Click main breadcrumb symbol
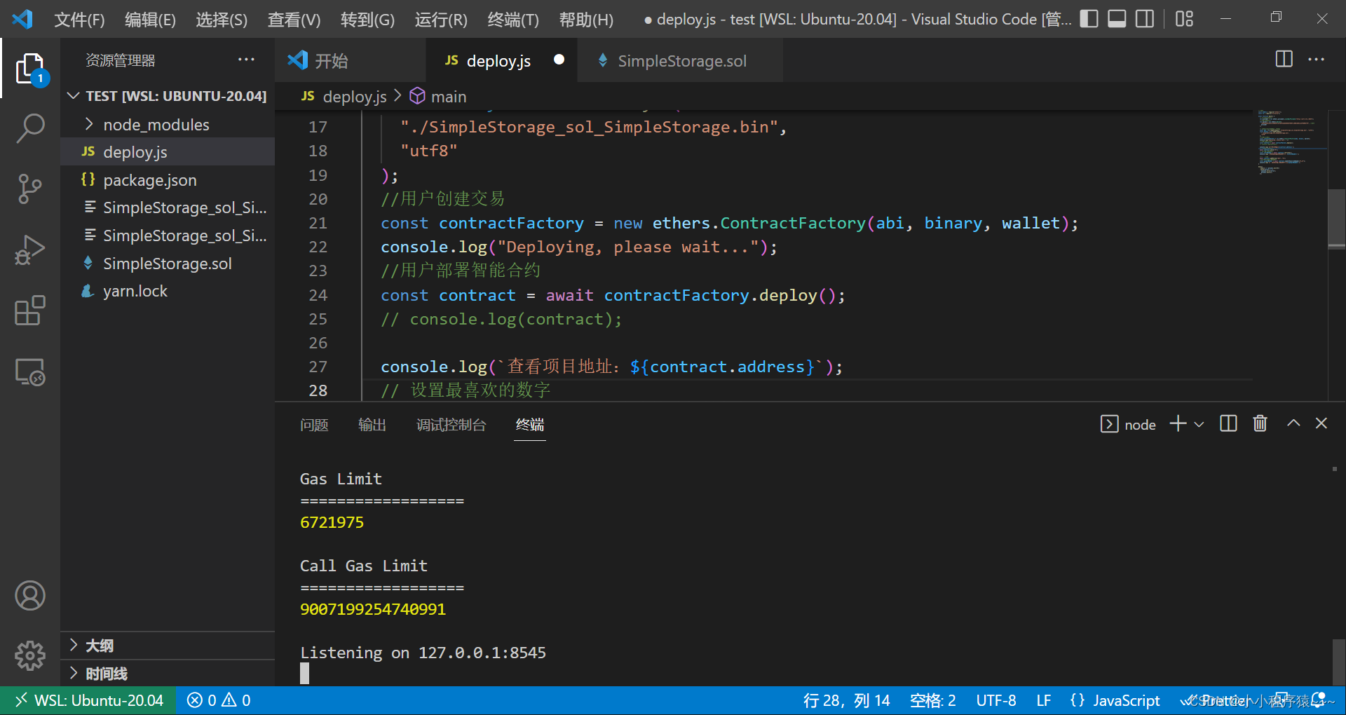 [x=439, y=97]
